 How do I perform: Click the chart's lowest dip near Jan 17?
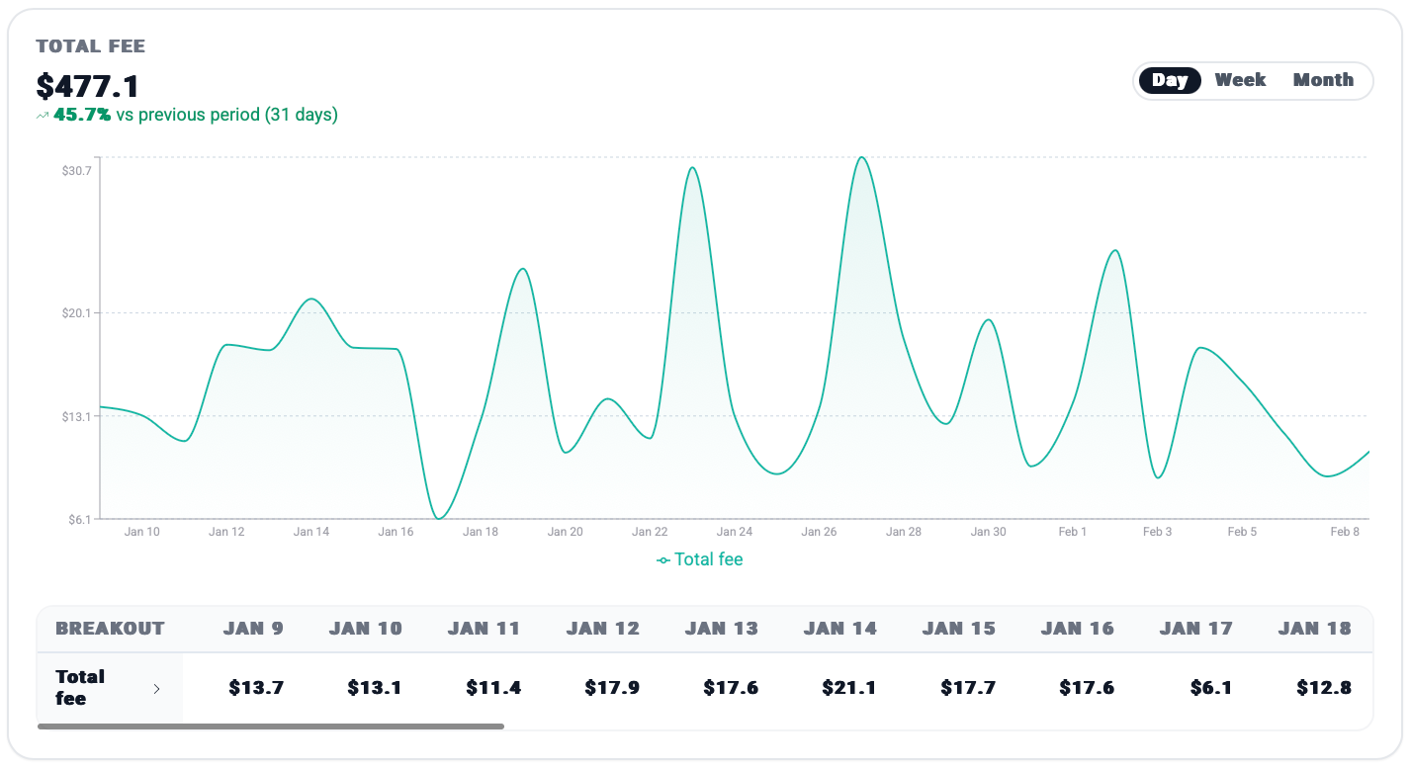(x=439, y=517)
